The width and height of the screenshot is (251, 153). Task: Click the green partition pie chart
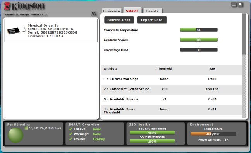tap(15, 135)
